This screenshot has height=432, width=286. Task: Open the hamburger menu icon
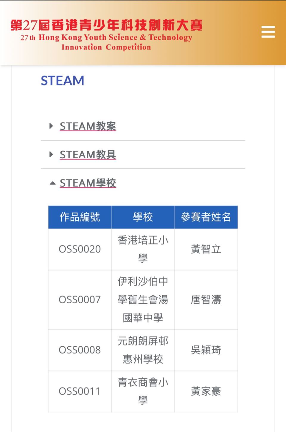click(268, 32)
